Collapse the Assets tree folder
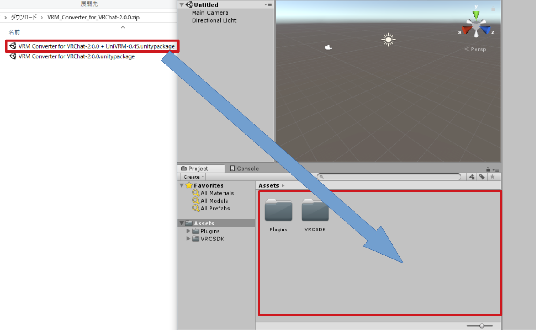 pos(181,223)
